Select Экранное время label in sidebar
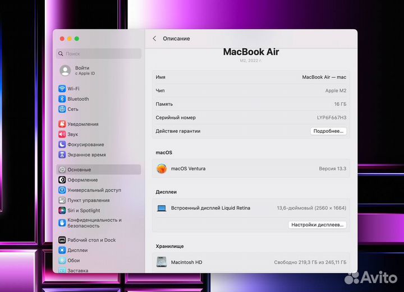This screenshot has width=404, height=292. pyautogui.click(x=86, y=155)
